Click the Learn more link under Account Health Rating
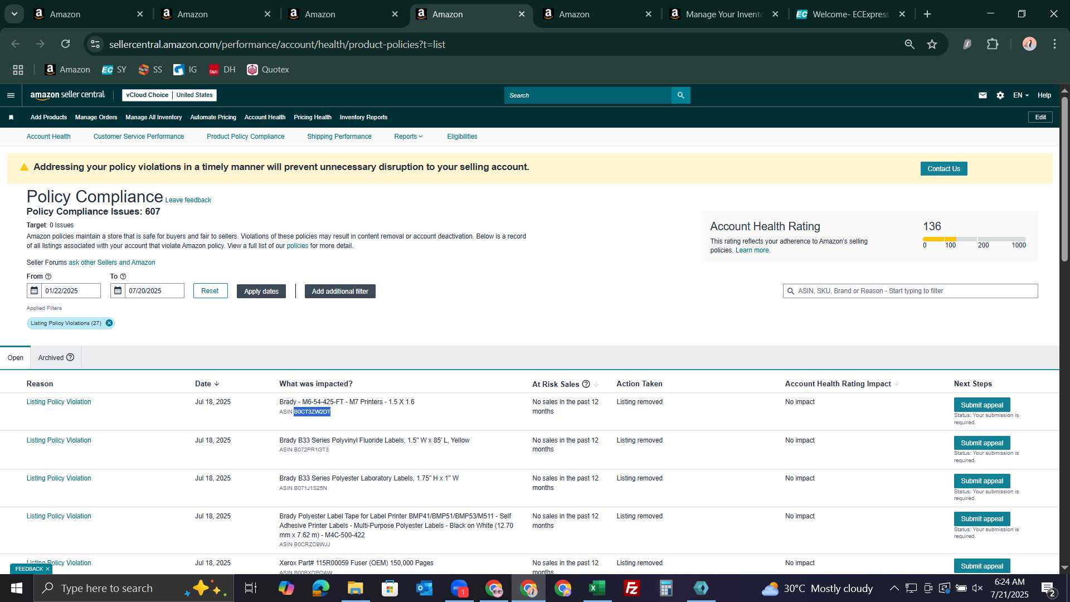Screen dimensions: 1070x602 tap(752, 250)
